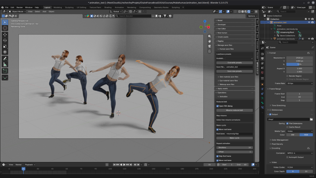The height and width of the screenshot is (178, 316).
Task: Switch to the Shading workspace tab
Action: coord(108,7)
